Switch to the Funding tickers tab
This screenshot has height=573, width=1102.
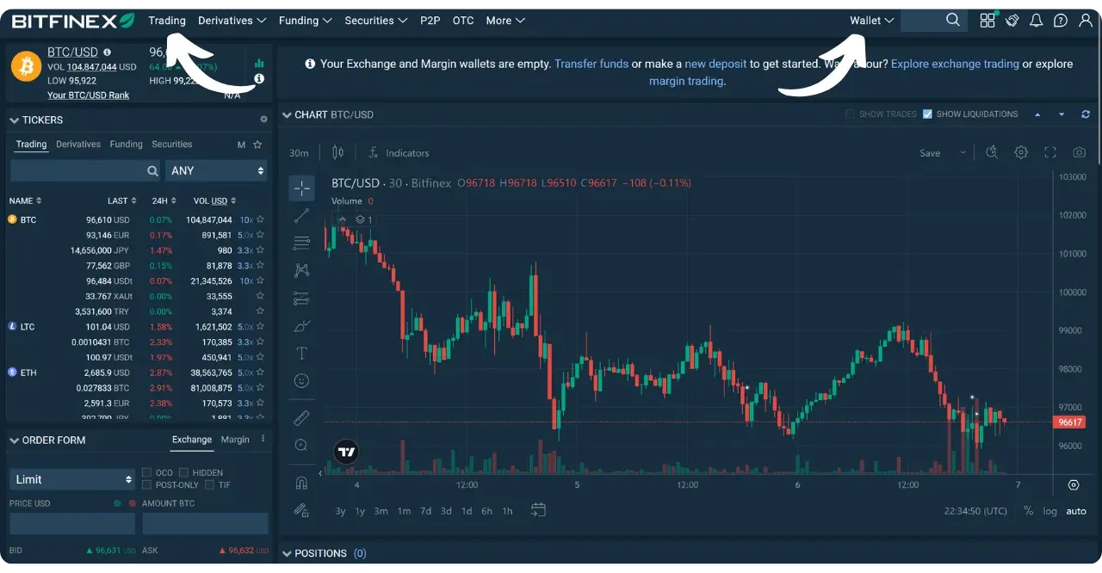coord(126,144)
